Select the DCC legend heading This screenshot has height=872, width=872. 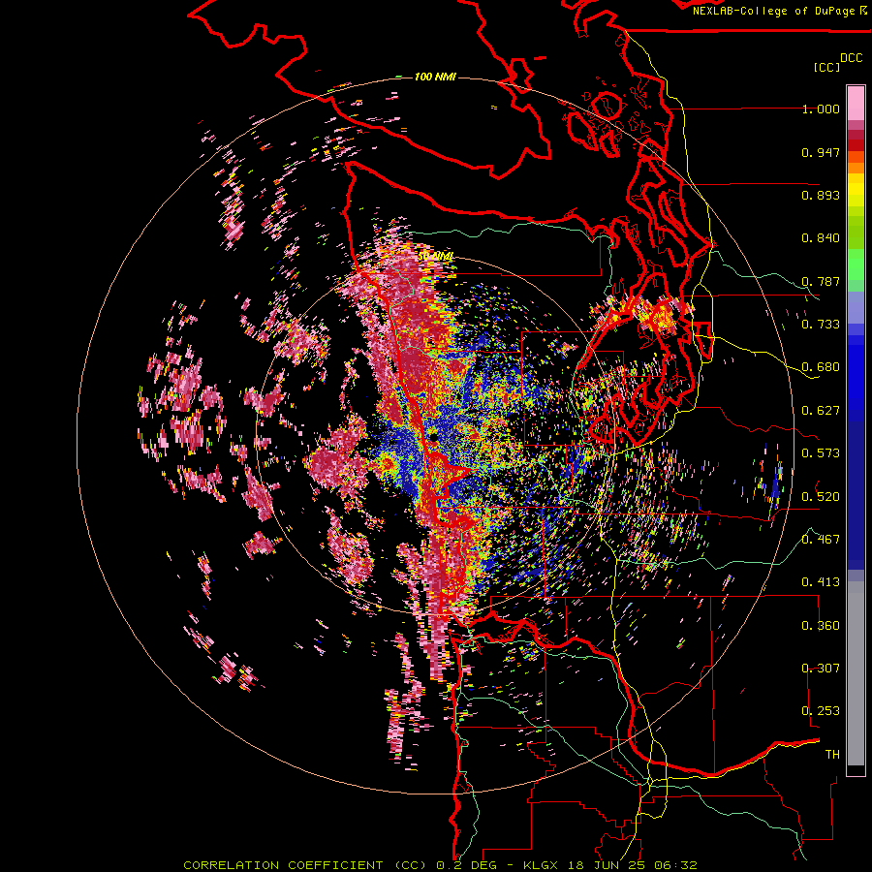coord(851,58)
